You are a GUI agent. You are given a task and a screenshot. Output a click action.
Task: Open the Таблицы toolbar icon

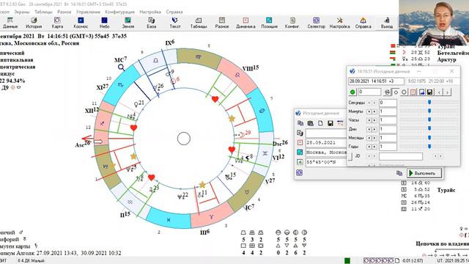tap(199, 23)
